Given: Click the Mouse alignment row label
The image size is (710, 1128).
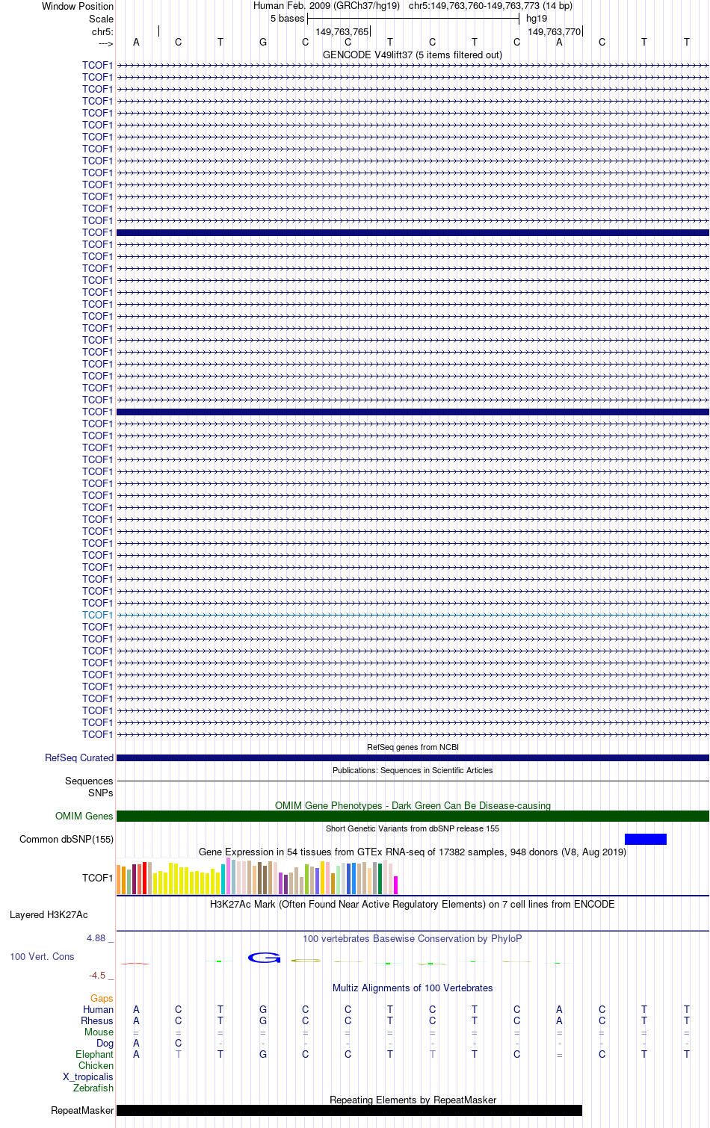Looking at the screenshot, I should click(x=99, y=1032).
